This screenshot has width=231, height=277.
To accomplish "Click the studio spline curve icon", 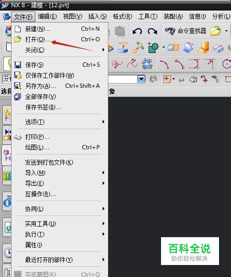I will tap(117, 63).
